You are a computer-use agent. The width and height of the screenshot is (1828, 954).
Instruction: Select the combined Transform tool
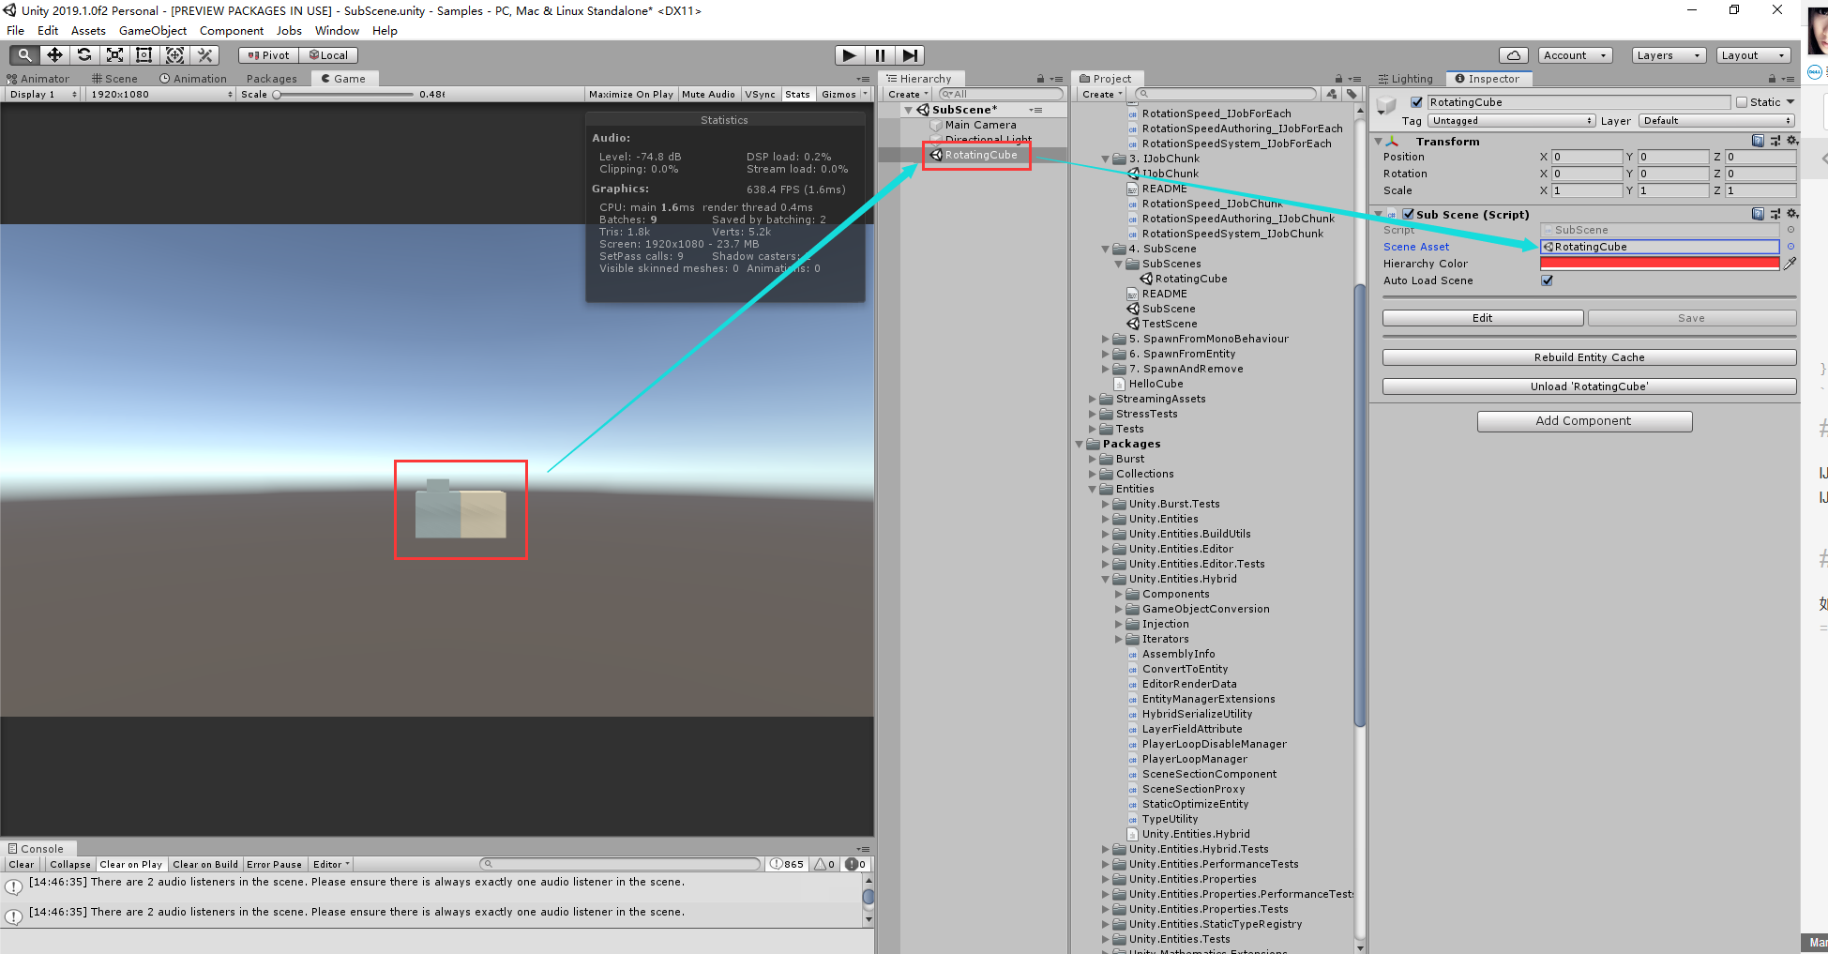174,55
